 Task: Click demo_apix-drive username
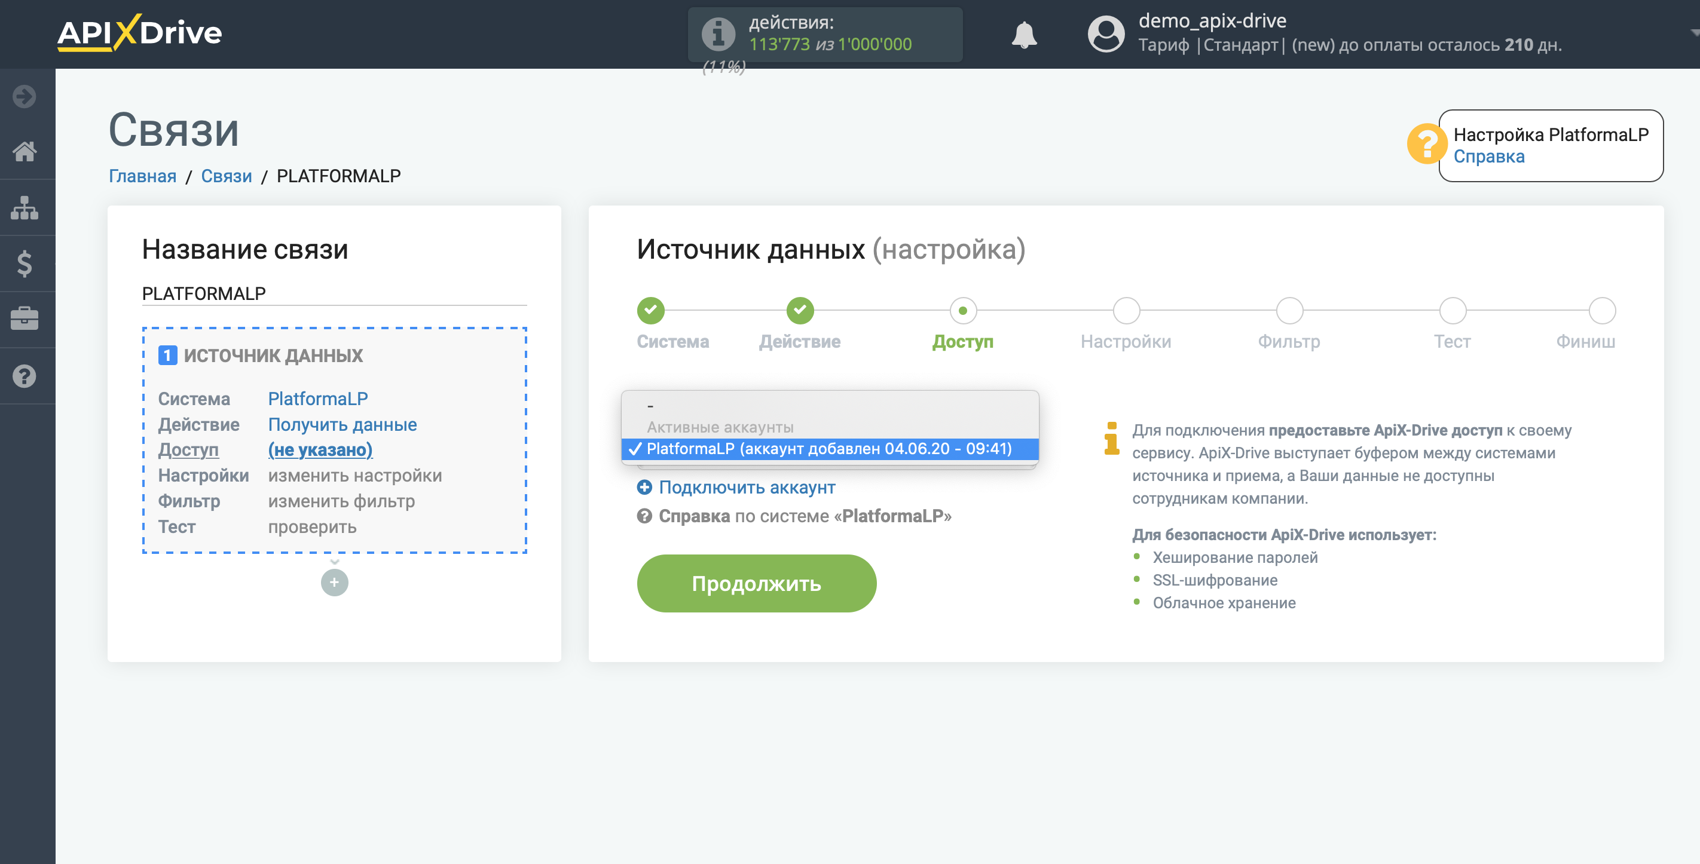click(1212, 21)
